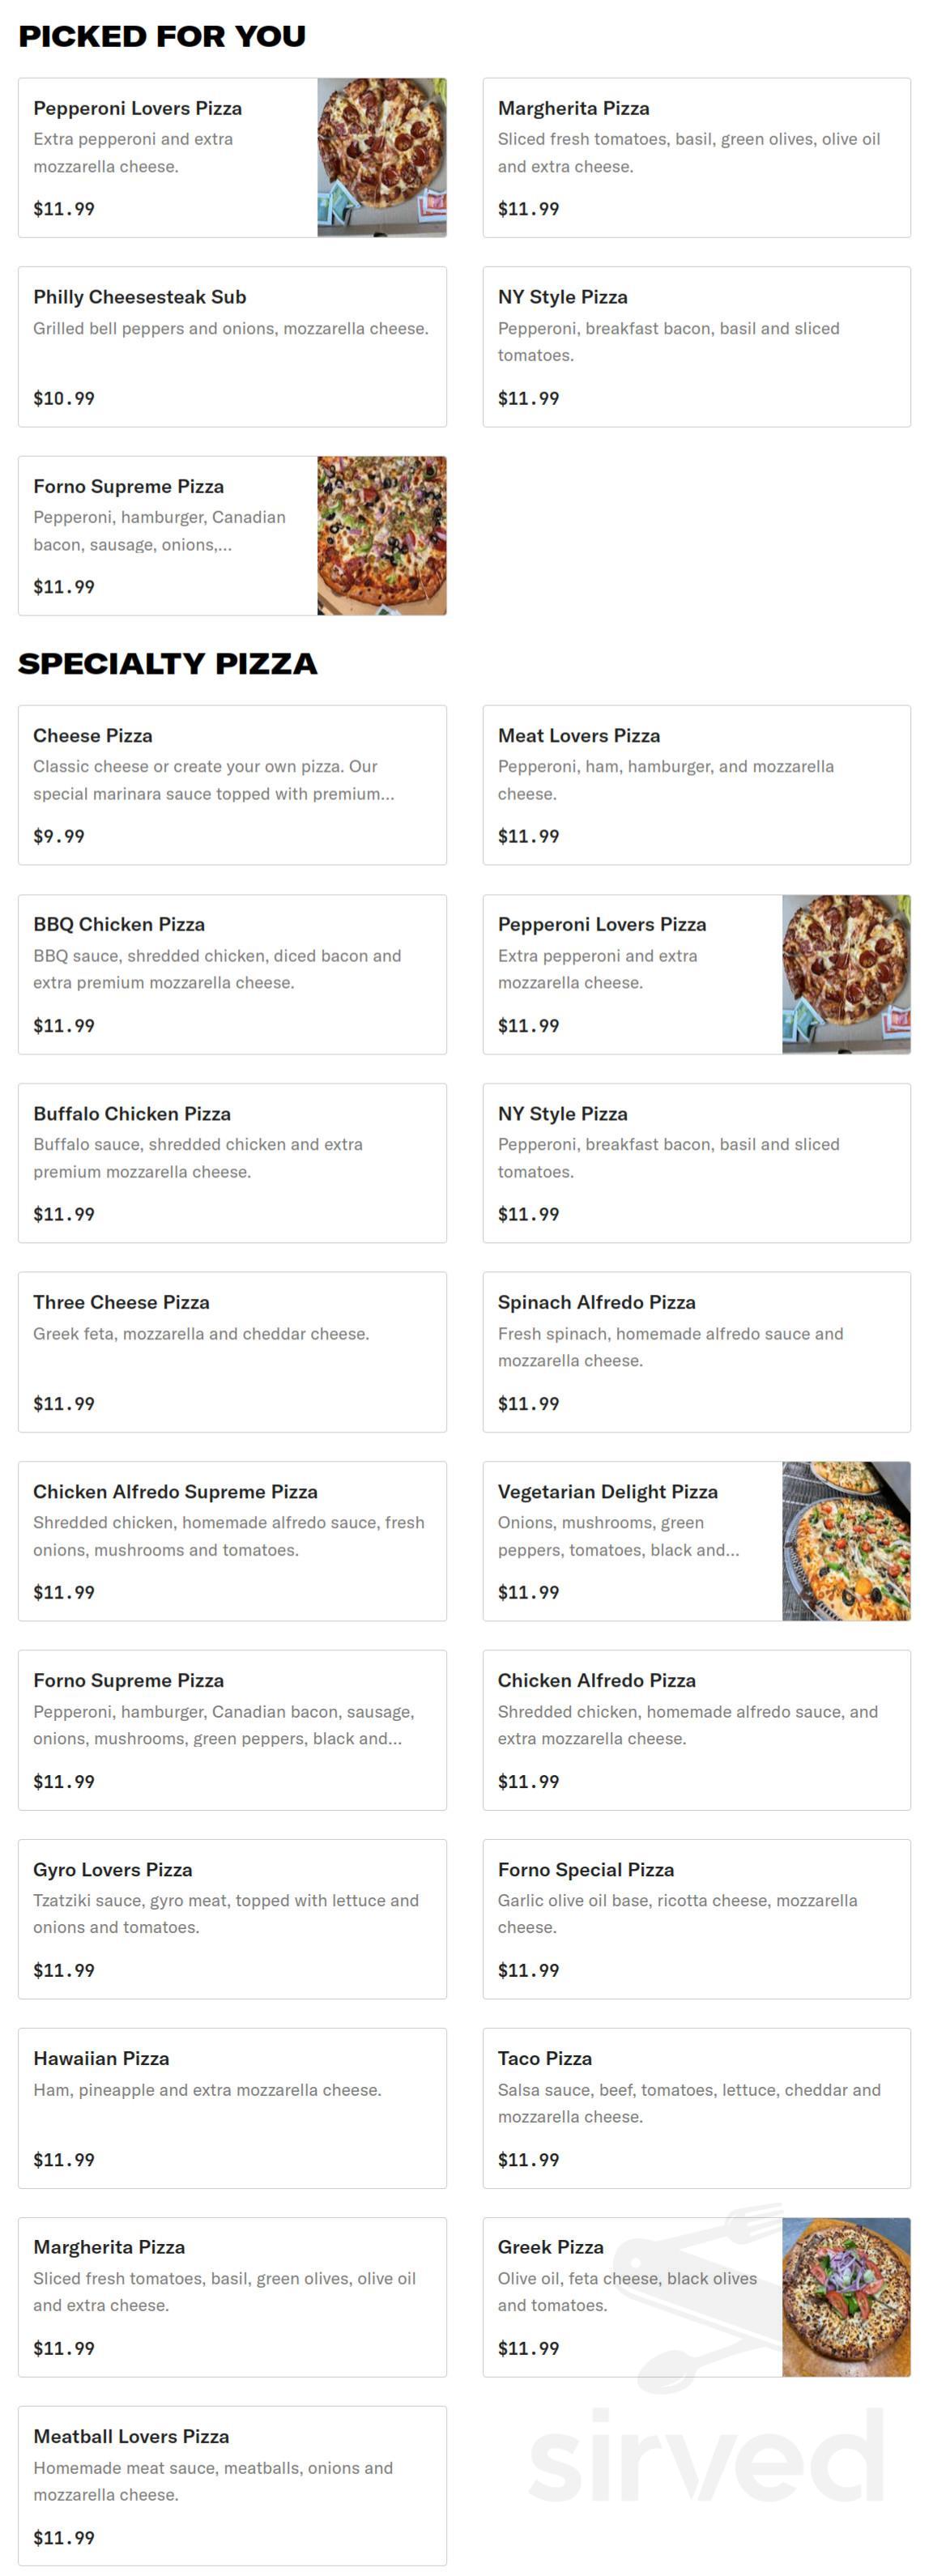Screen dimensions: 933x2576
Task: Open the BBQ Chicken Pizza listing
Action: pos(230,975)
